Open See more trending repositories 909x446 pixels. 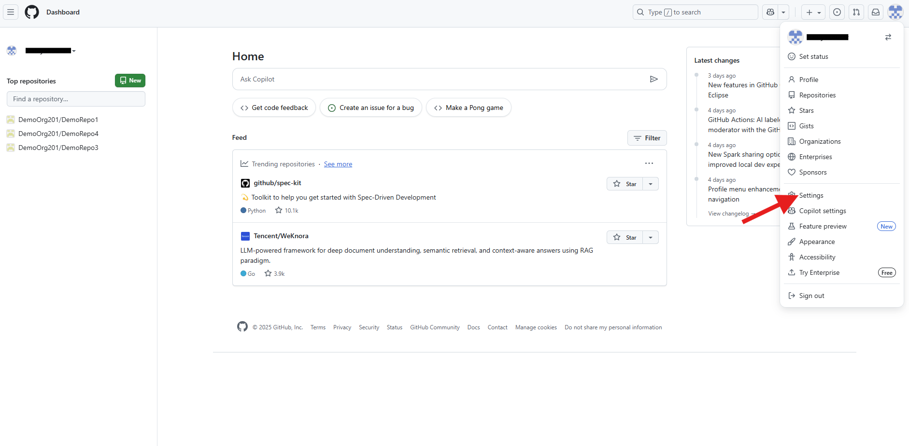point(338,164)
